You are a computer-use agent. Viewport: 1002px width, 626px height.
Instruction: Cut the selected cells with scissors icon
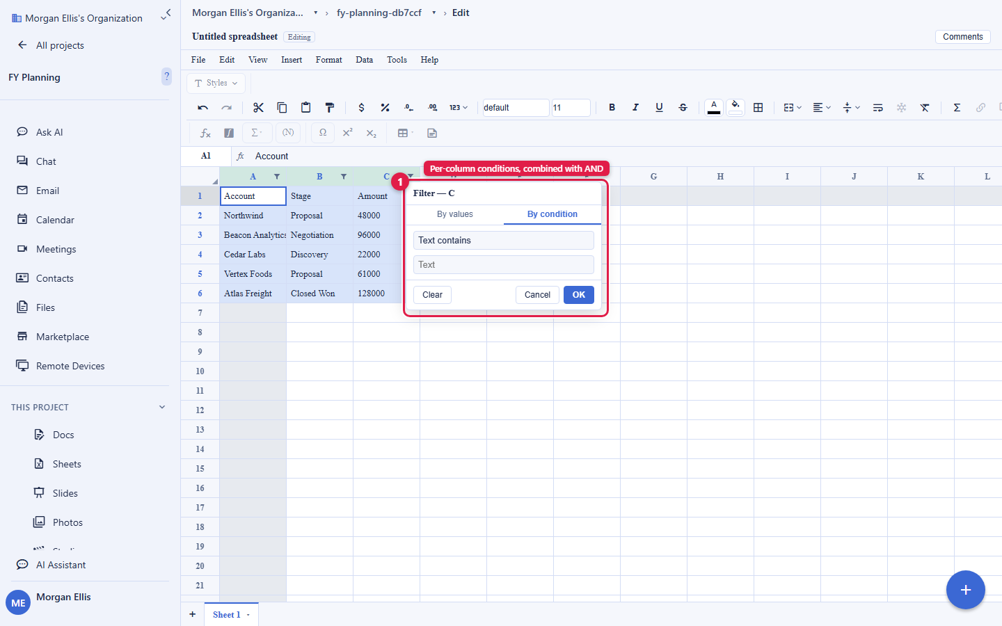[258, 108]
